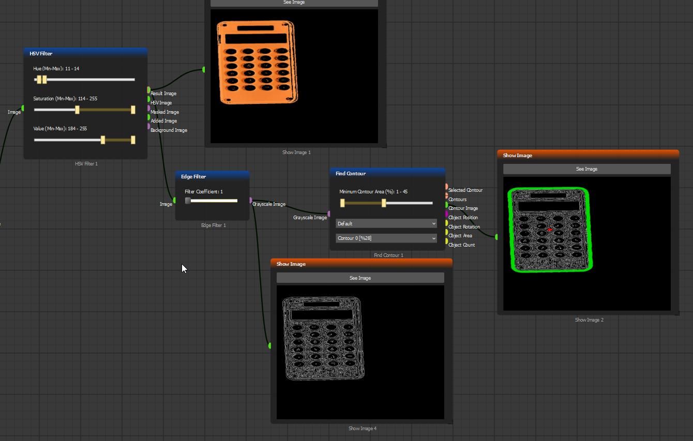Screen dimensions: 693x441
Task: Click the Background Image output port
Action: point(149,126)
